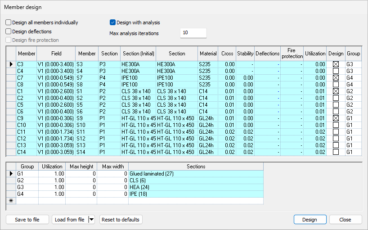Click the Material column header
The image size is (368, 230).
pos(208,54)
